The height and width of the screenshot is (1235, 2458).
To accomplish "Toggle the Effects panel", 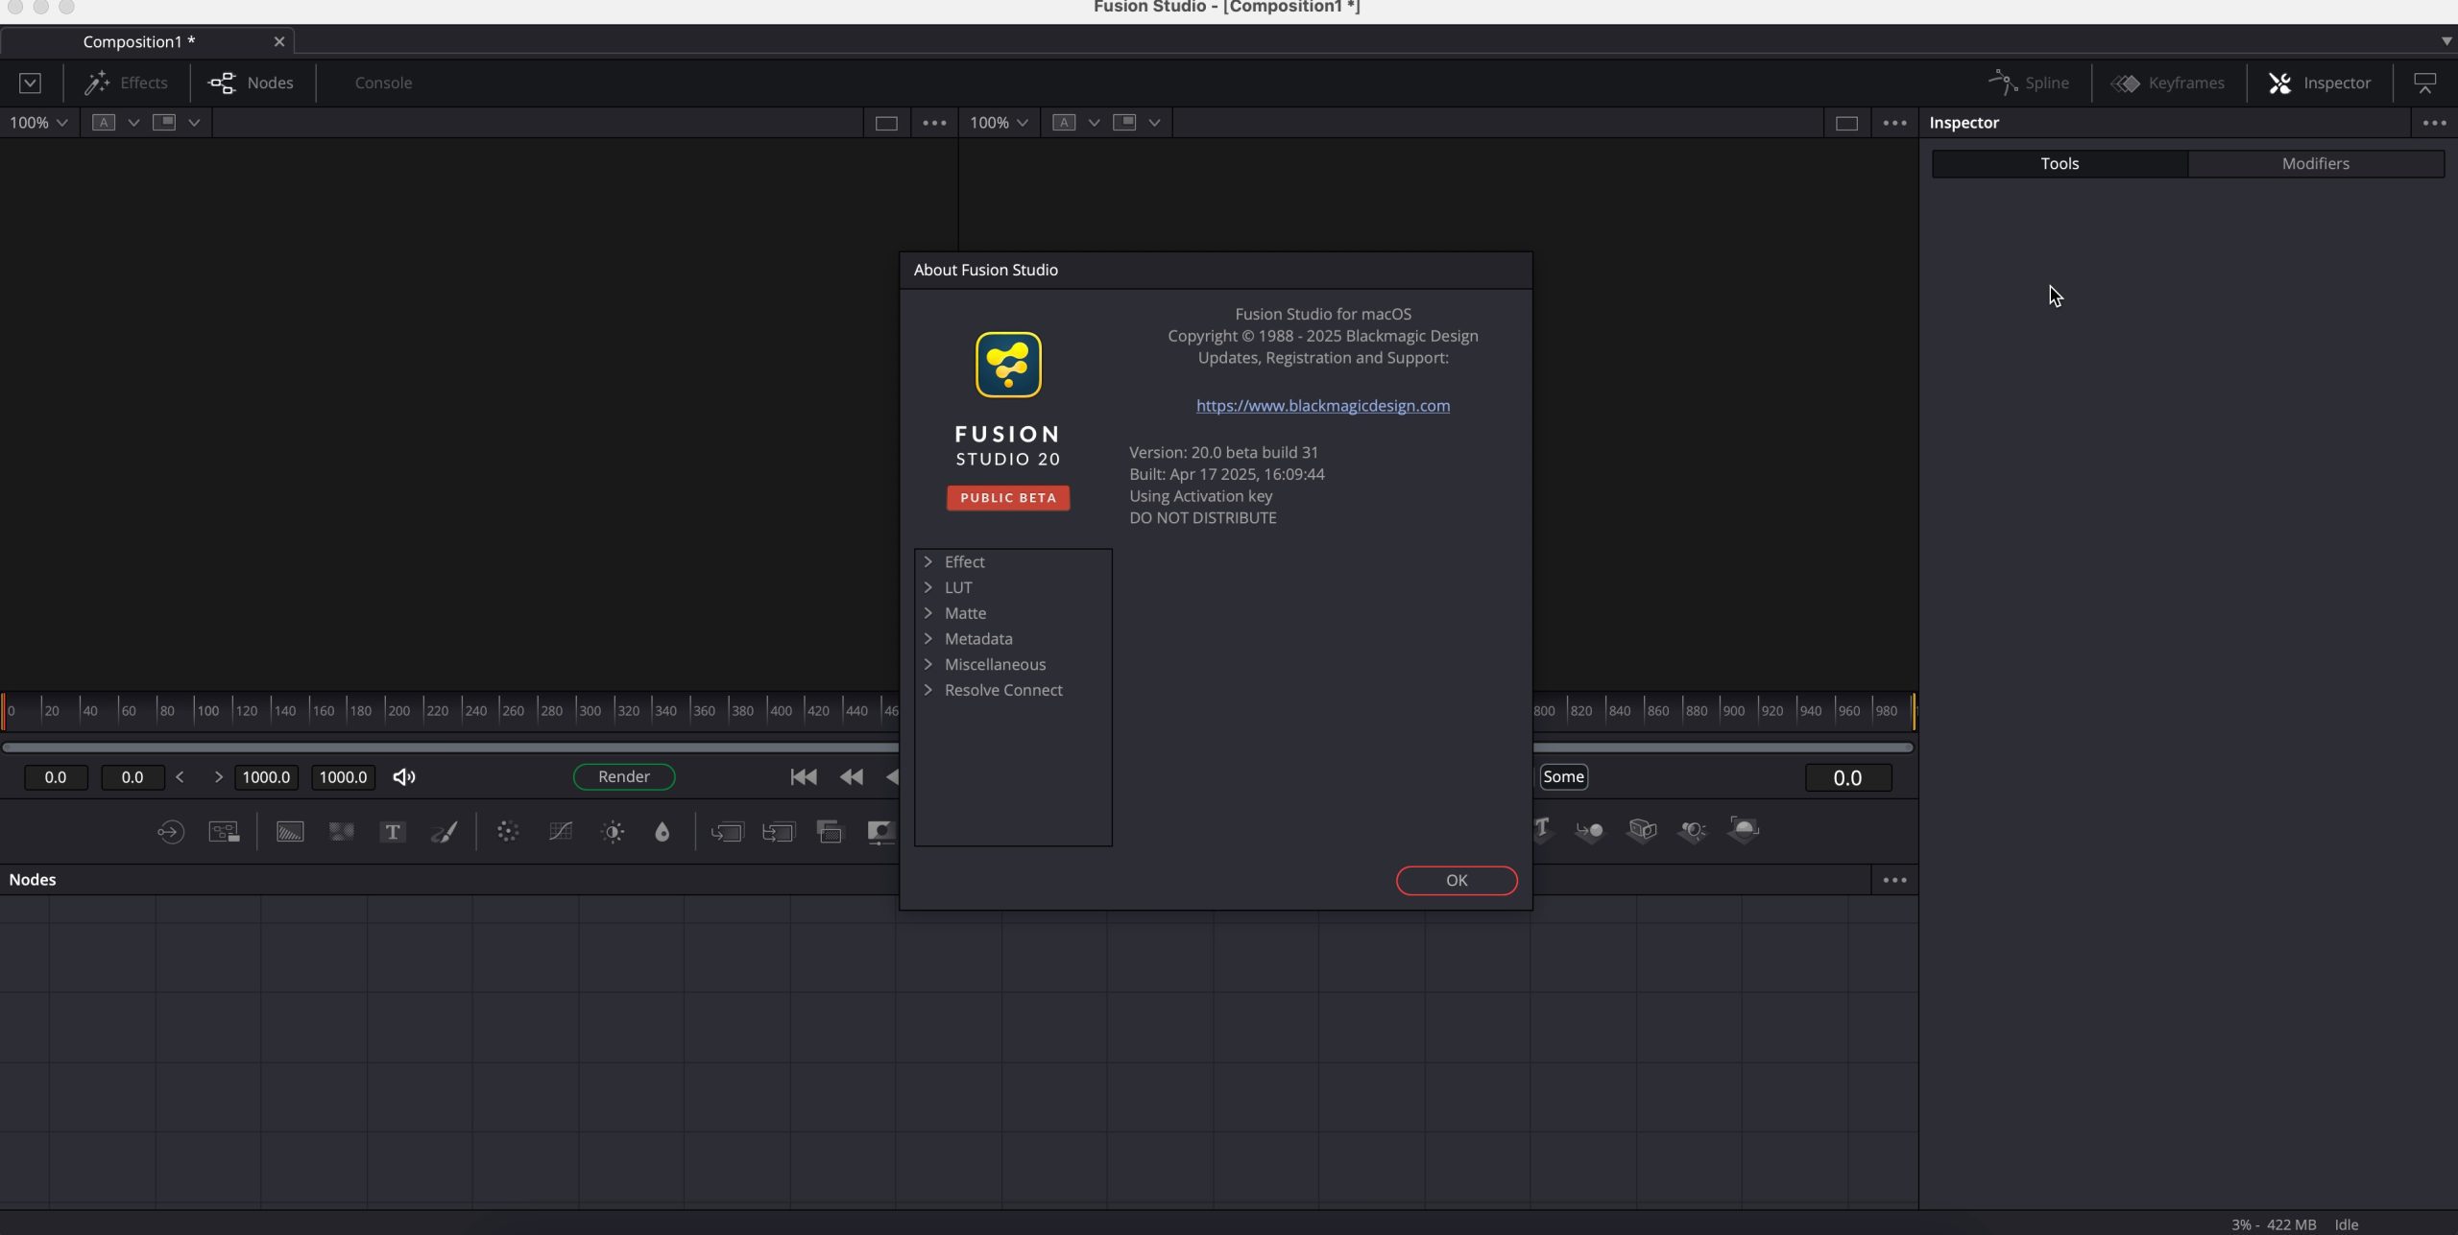I will tap(126, 83).
